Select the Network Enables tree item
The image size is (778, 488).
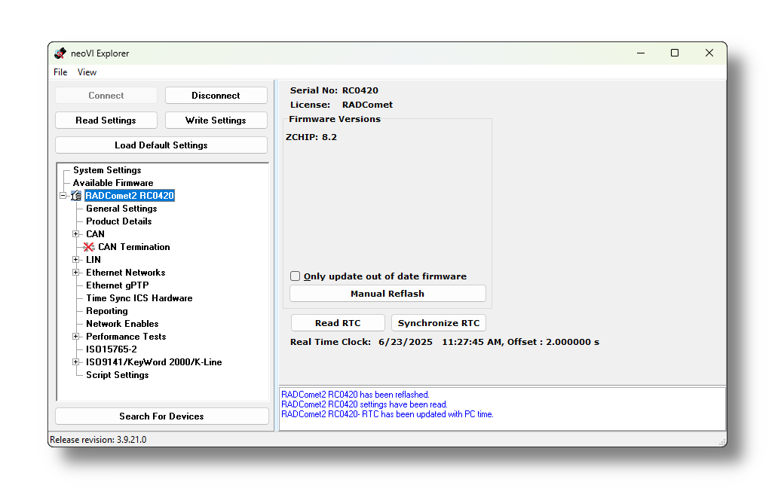coord(122,324)
